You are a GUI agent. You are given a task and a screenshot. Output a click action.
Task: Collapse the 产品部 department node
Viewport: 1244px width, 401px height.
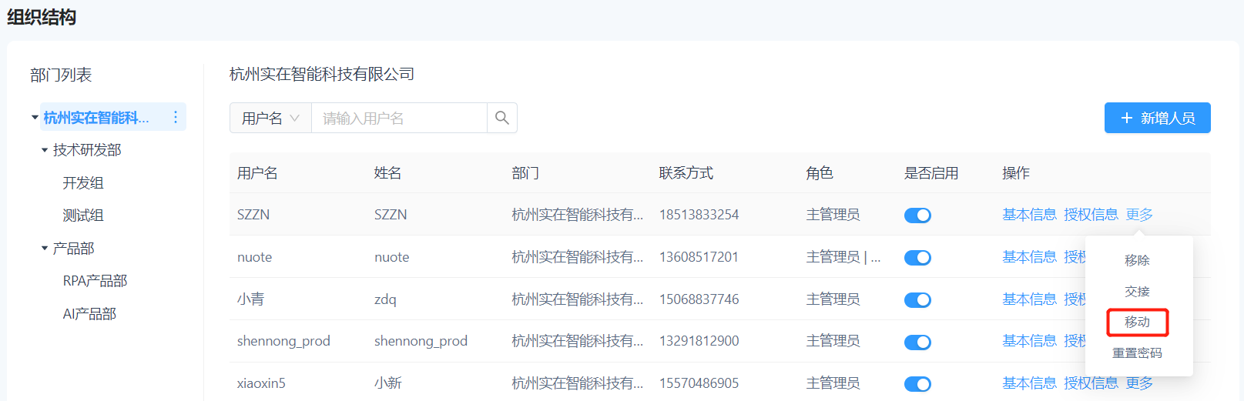tap(45, 249)
